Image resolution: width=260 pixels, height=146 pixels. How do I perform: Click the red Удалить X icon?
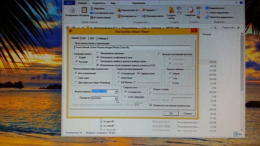(x=144, y=10)
